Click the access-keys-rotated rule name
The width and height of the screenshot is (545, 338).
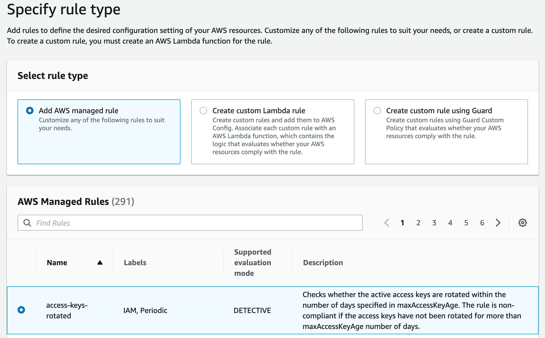[67, 310]
